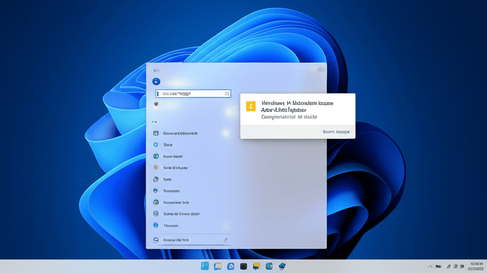
Task: Click the 'Buca' document icon
Action: 156,179
